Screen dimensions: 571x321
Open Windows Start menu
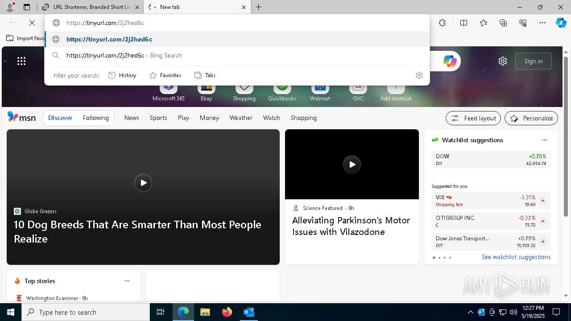11,312
